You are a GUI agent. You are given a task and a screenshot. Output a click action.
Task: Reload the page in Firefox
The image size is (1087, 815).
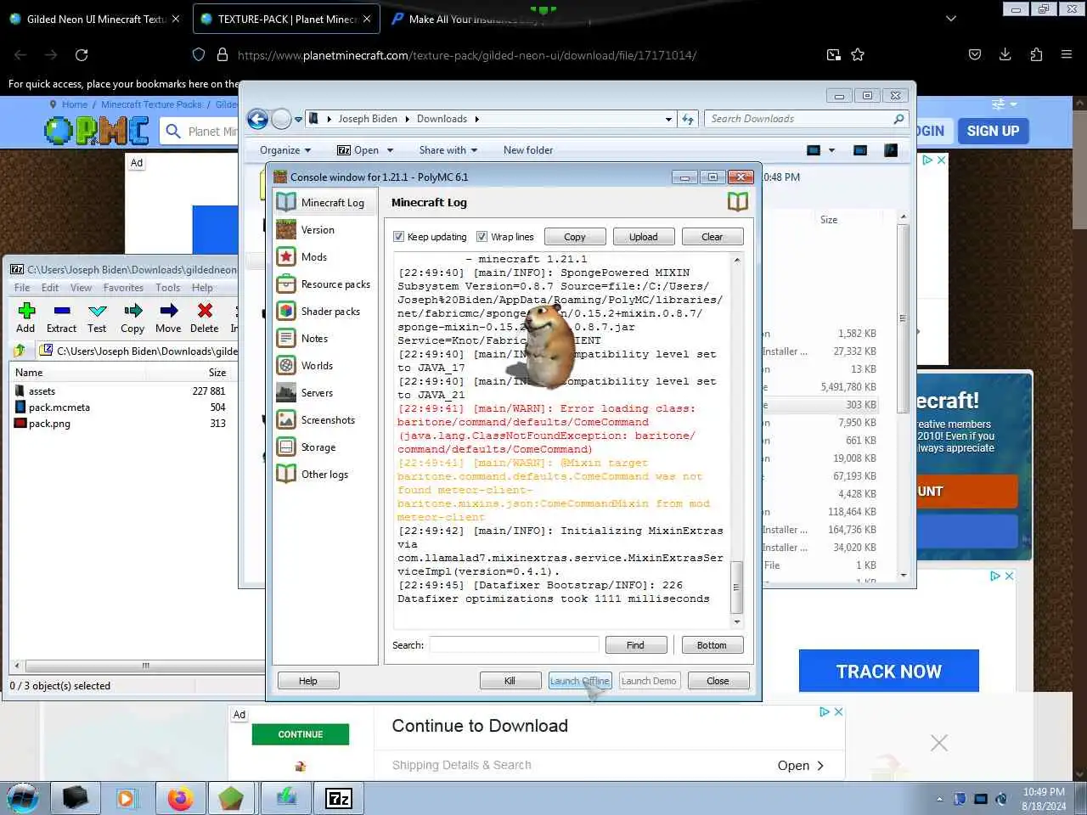(x=82, y=55)
